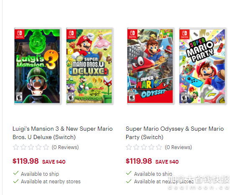This screenshot has width=230, height=195.
Task: Click $119.98 price of Odyssey bundle
Action: pyautogui.click(x=139, y=161)
